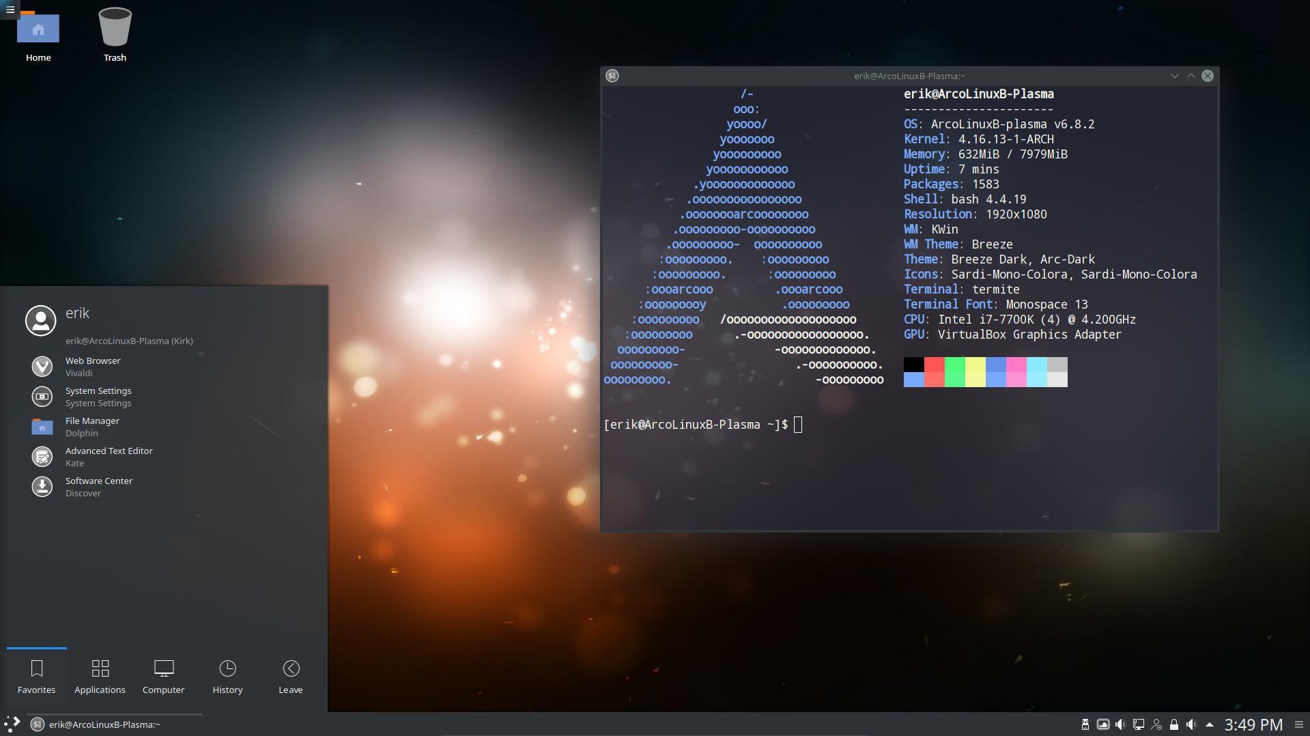Image resolution: width=1310 pixels, height=736 pixels.
Task: Open the Variety wallpaper tray icon
Action: tap(1102, 724)
